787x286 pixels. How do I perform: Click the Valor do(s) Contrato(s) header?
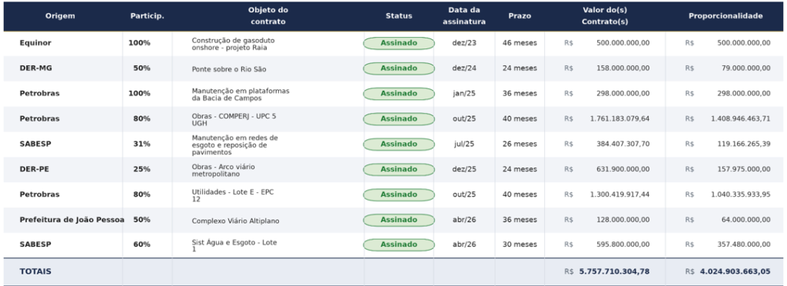coord(605,16)
